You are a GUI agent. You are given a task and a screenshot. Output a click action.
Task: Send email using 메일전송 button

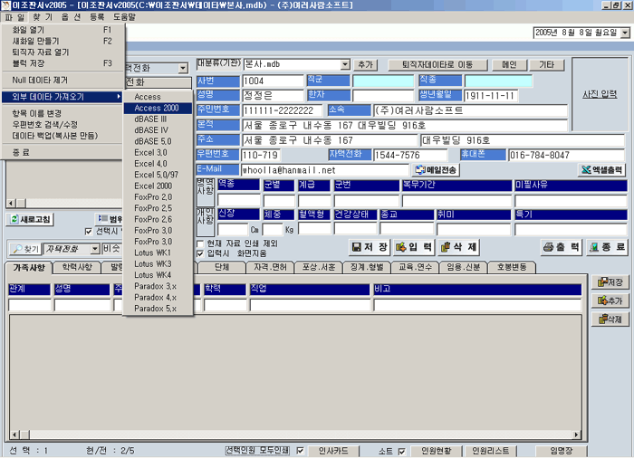click(437, 169)
